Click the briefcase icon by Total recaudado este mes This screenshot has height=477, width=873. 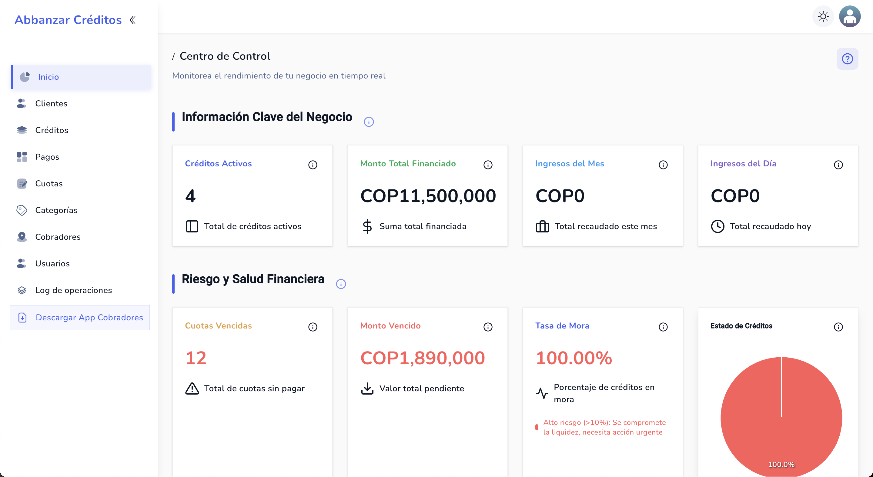[542, 226]
